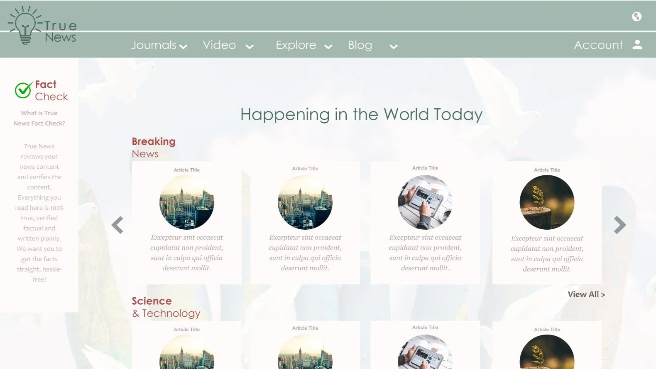Click the Science & Technology section heading
The width and height of the screenshot is (656, 369).
click(166, 307)
